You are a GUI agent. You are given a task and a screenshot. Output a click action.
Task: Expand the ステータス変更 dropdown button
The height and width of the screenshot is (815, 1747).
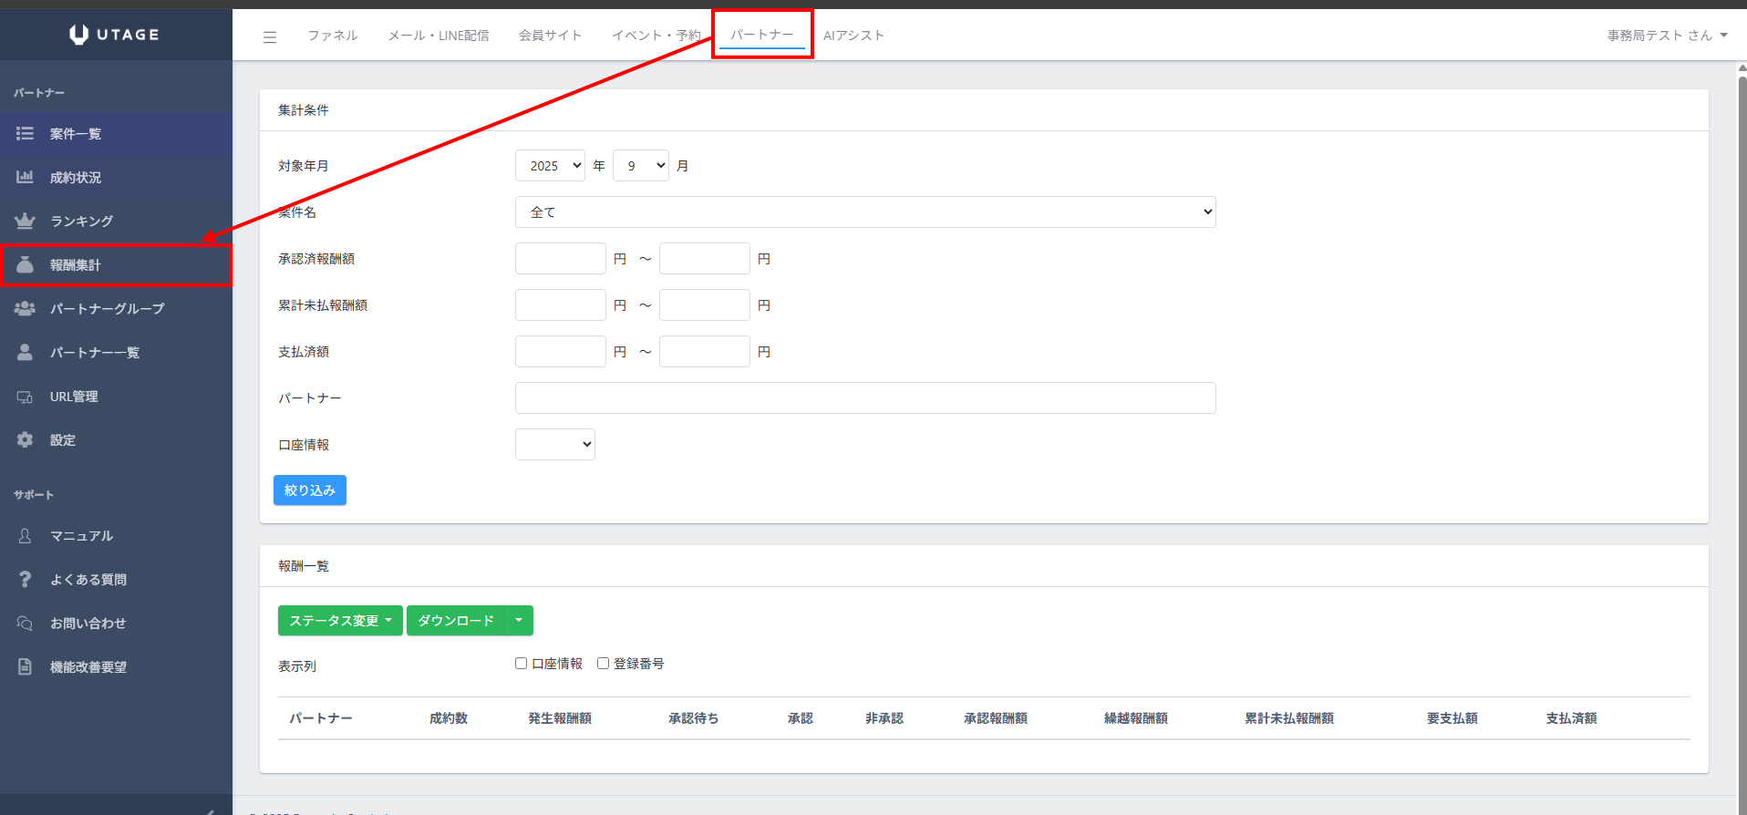[340, 621]
